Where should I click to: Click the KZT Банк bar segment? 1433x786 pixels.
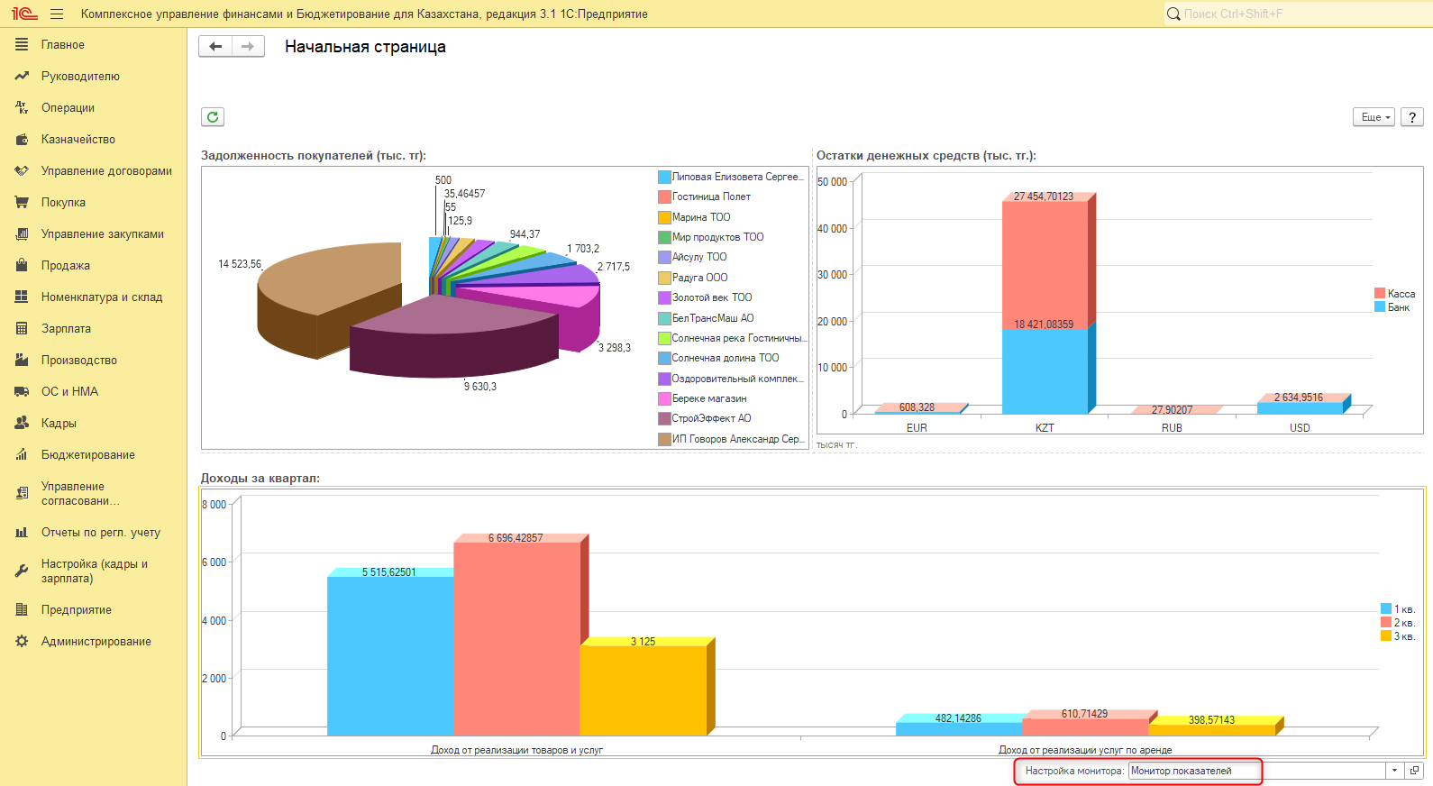(1045, 371)
